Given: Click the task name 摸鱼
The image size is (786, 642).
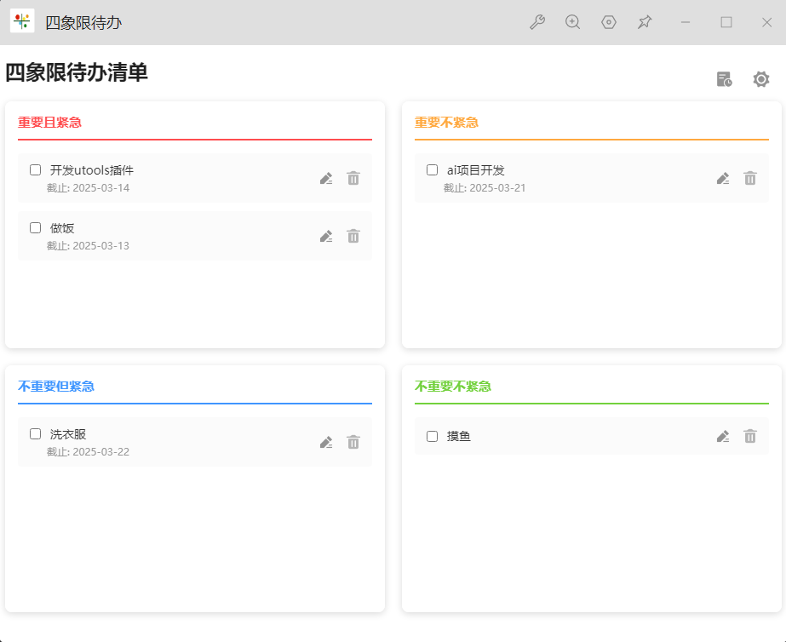Looking at the screenshot, I should 459,437.
